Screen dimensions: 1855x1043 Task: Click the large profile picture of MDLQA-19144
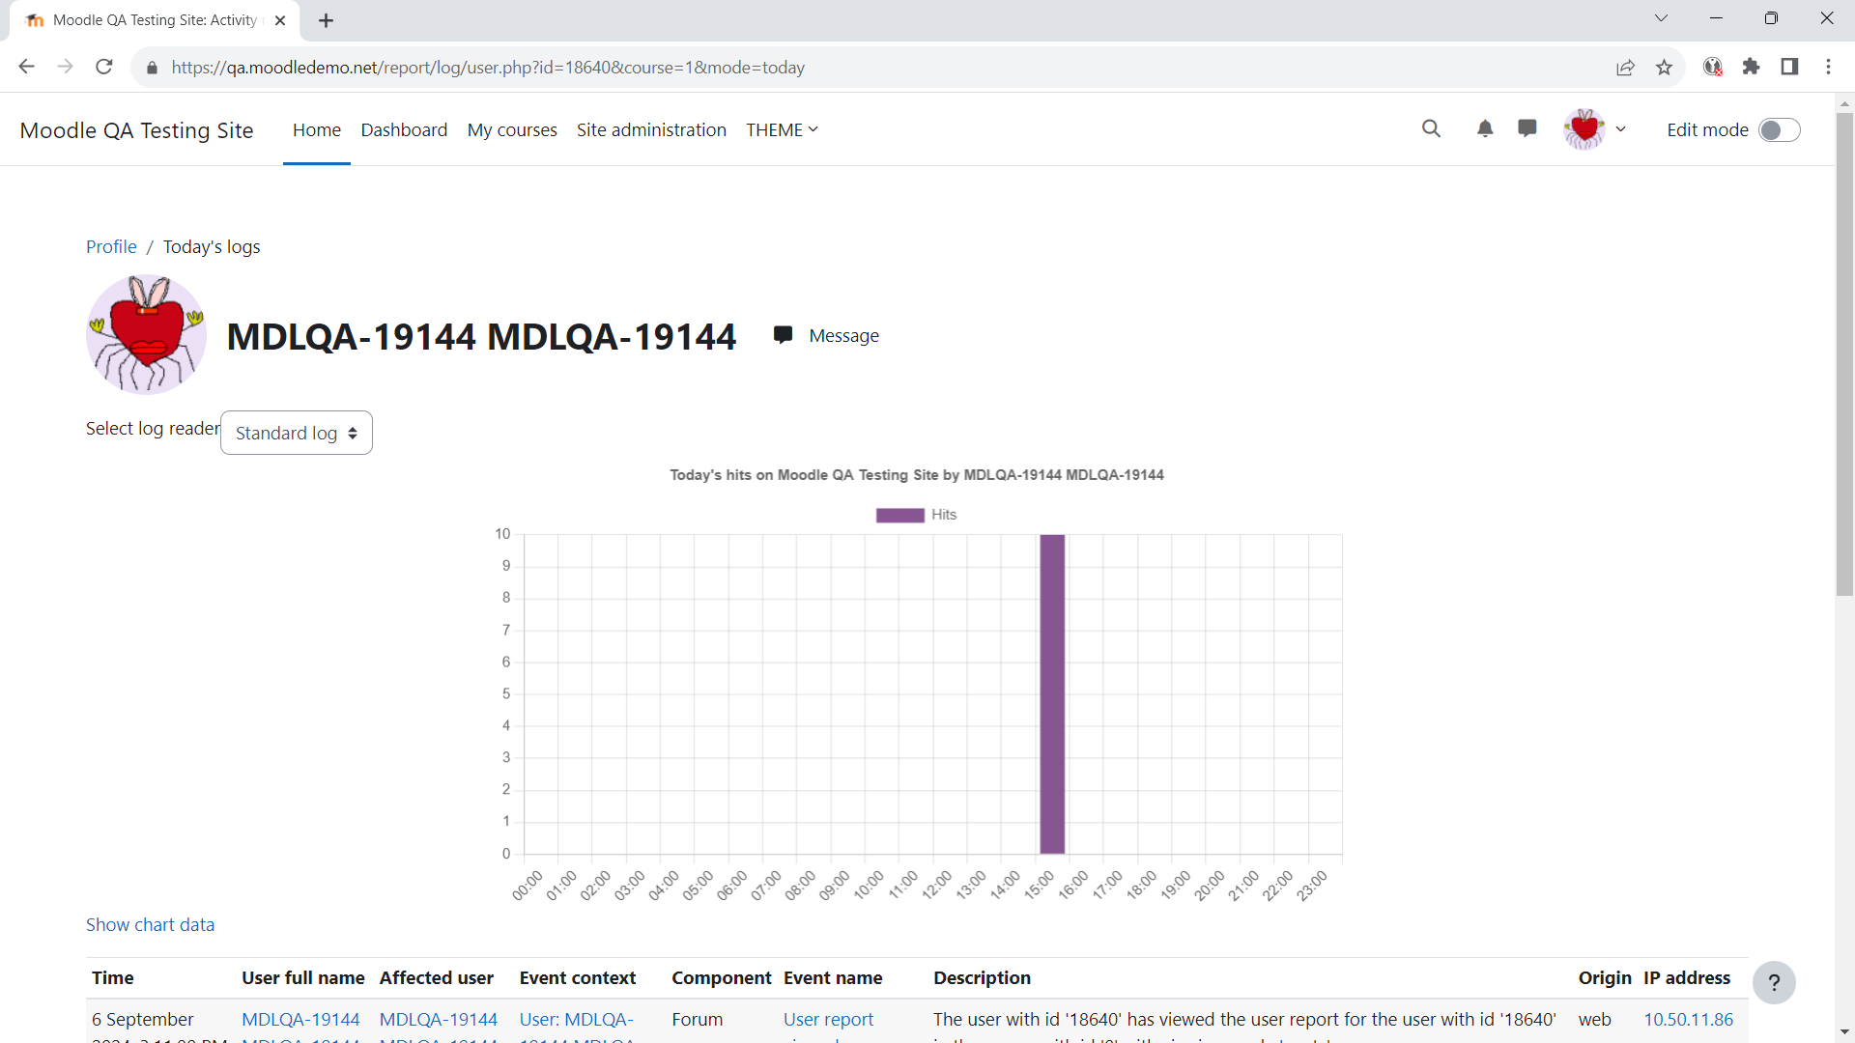[x=146, y=334]
